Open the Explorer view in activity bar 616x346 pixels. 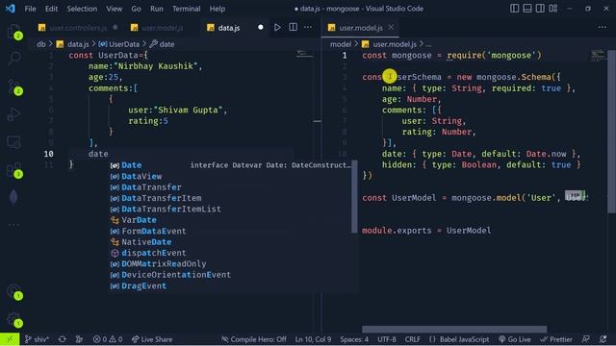coord(13,31)
